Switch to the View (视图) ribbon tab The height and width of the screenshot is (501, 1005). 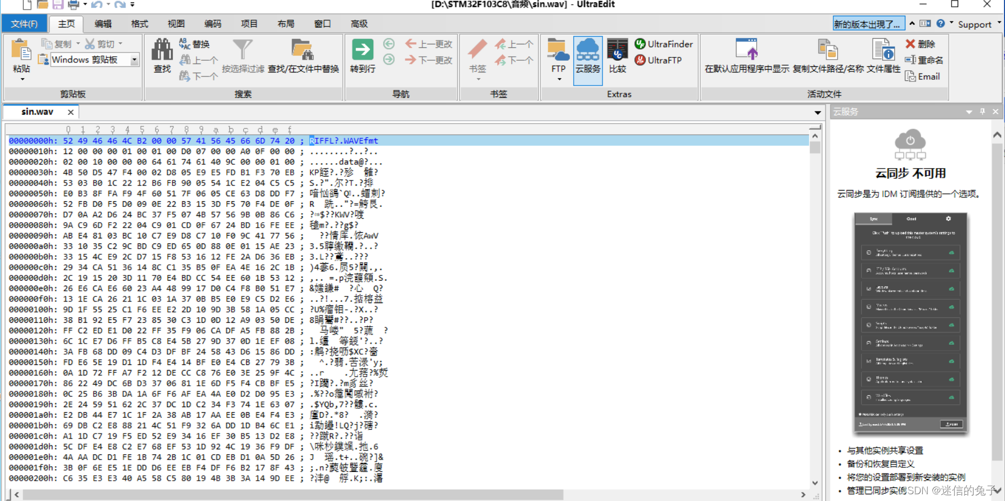pyautogui.click(x=176, y=24)
